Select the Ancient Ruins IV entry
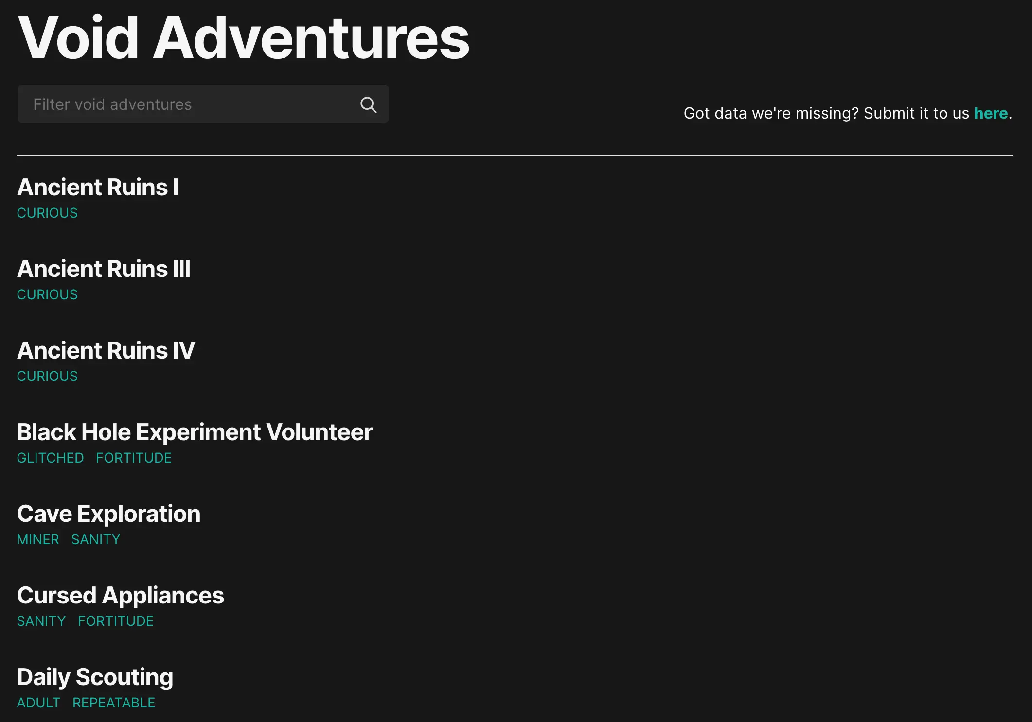This screenshot has height=722, width=1032. click(x=106, y=350)
